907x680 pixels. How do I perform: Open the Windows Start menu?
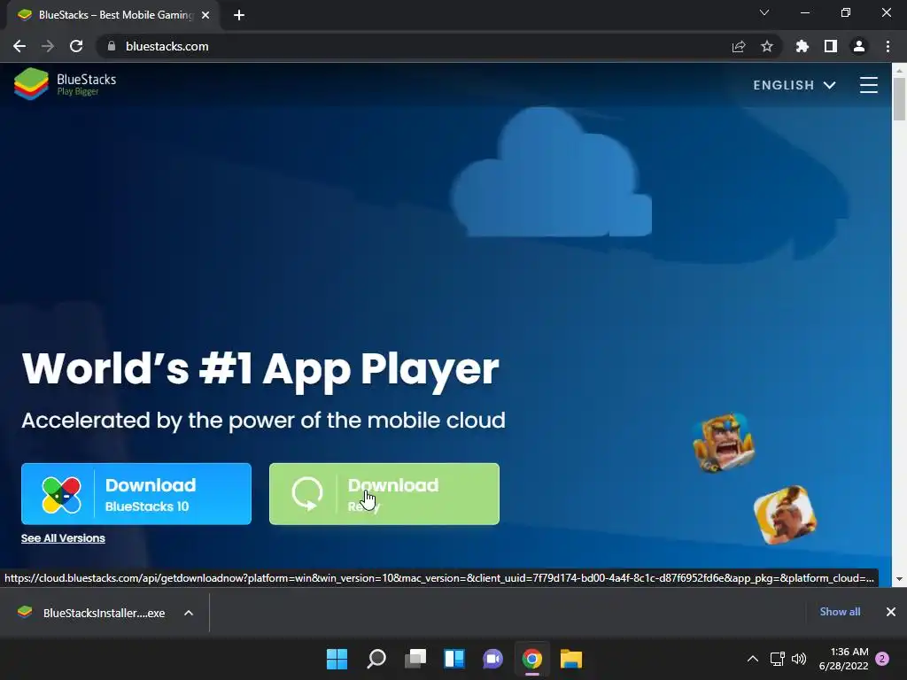point(337,659)
